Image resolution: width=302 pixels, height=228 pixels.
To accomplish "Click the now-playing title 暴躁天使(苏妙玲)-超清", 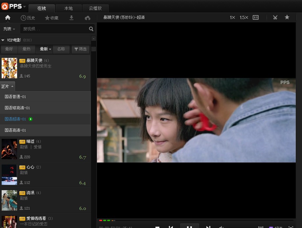I will (x=124, y=17).
